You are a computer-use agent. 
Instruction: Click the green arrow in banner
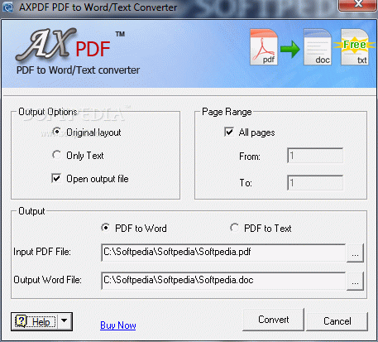click(x=290, y=50)
